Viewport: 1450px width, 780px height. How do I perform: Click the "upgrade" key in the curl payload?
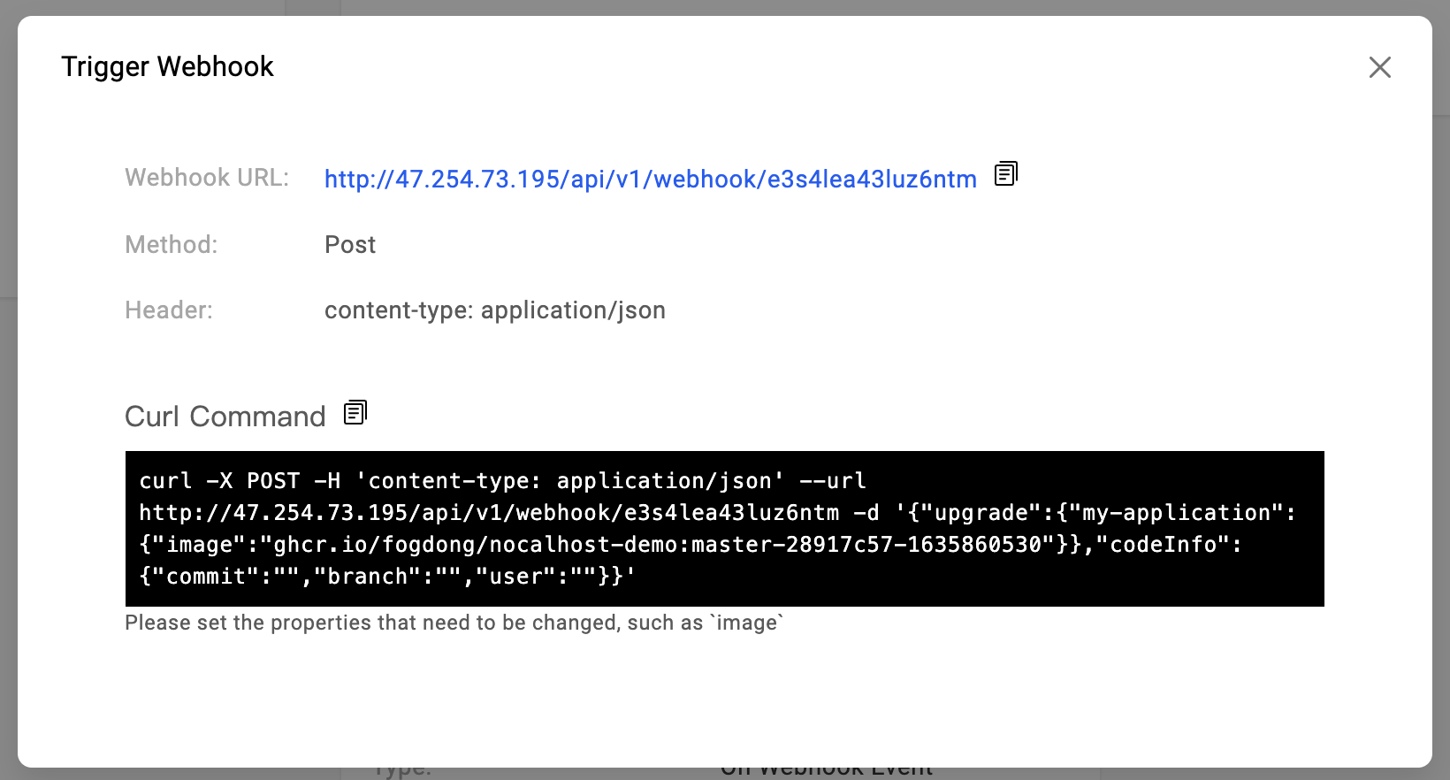(980, 513)
